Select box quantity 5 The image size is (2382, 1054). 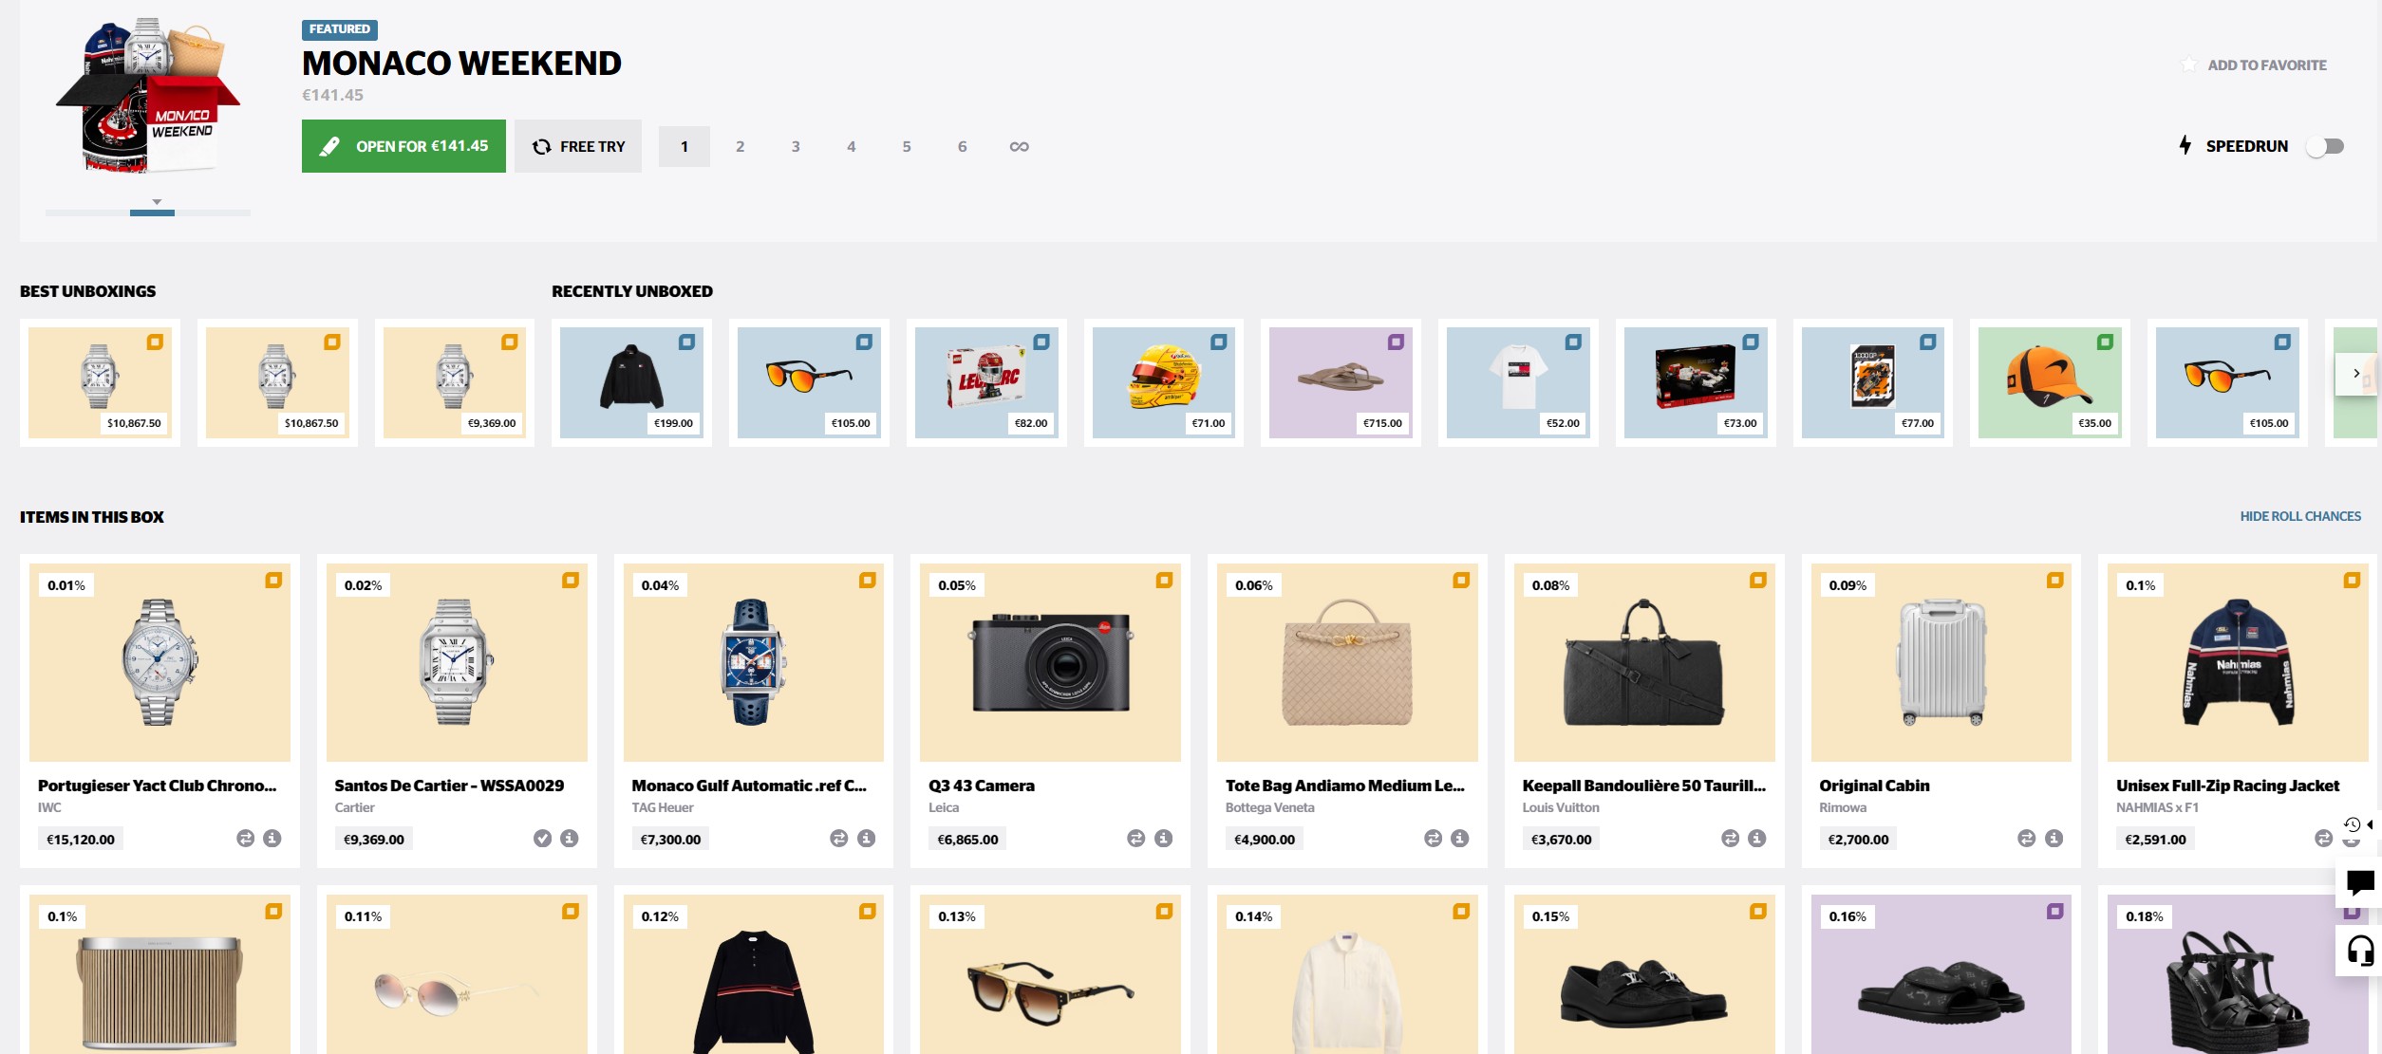click(x=907, y=146)
